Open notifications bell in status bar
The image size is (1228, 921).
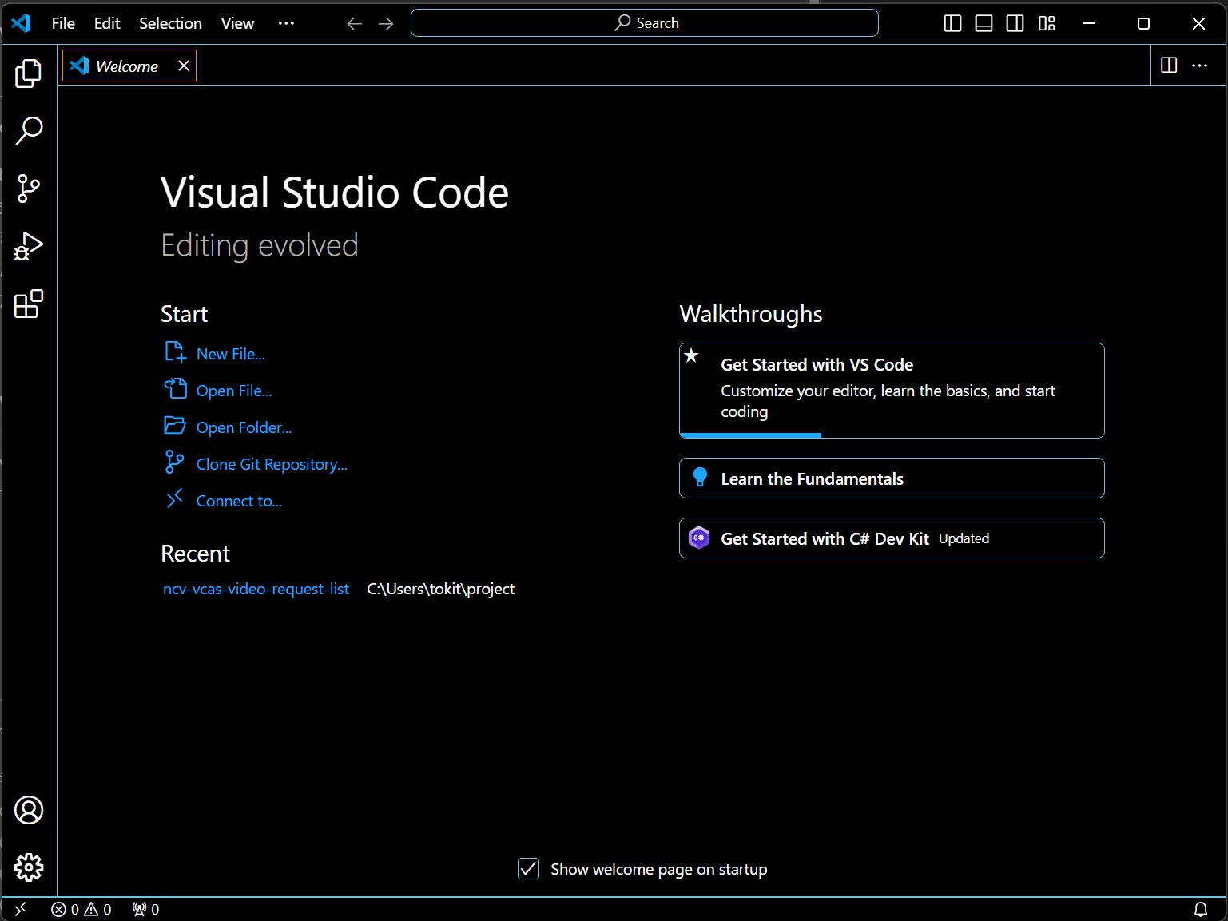tap(1200, 909)
